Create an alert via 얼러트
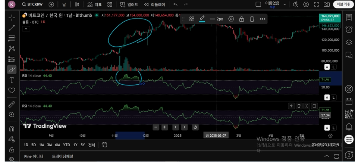This screenshot has width=355, height=162. (128, 4)
